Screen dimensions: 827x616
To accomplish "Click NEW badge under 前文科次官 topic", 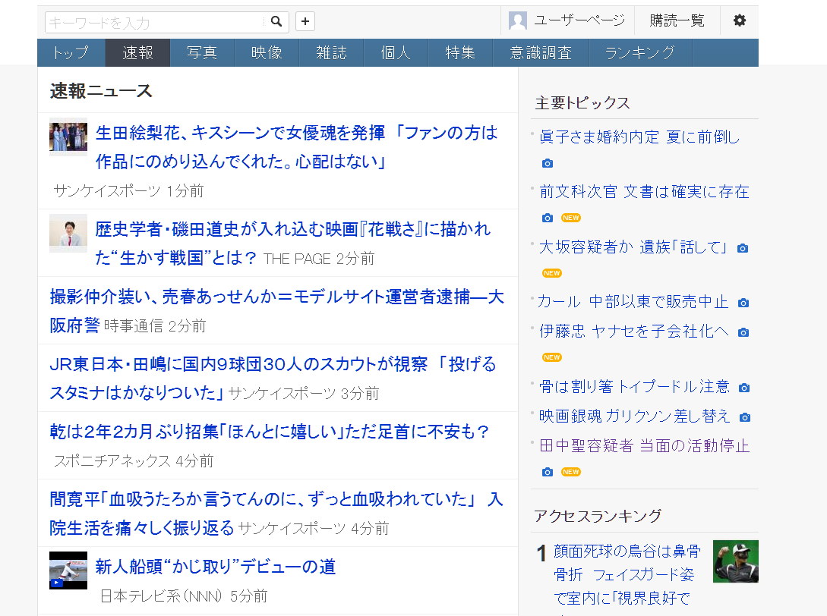I will pyautogui.click(x=570, y=218).
